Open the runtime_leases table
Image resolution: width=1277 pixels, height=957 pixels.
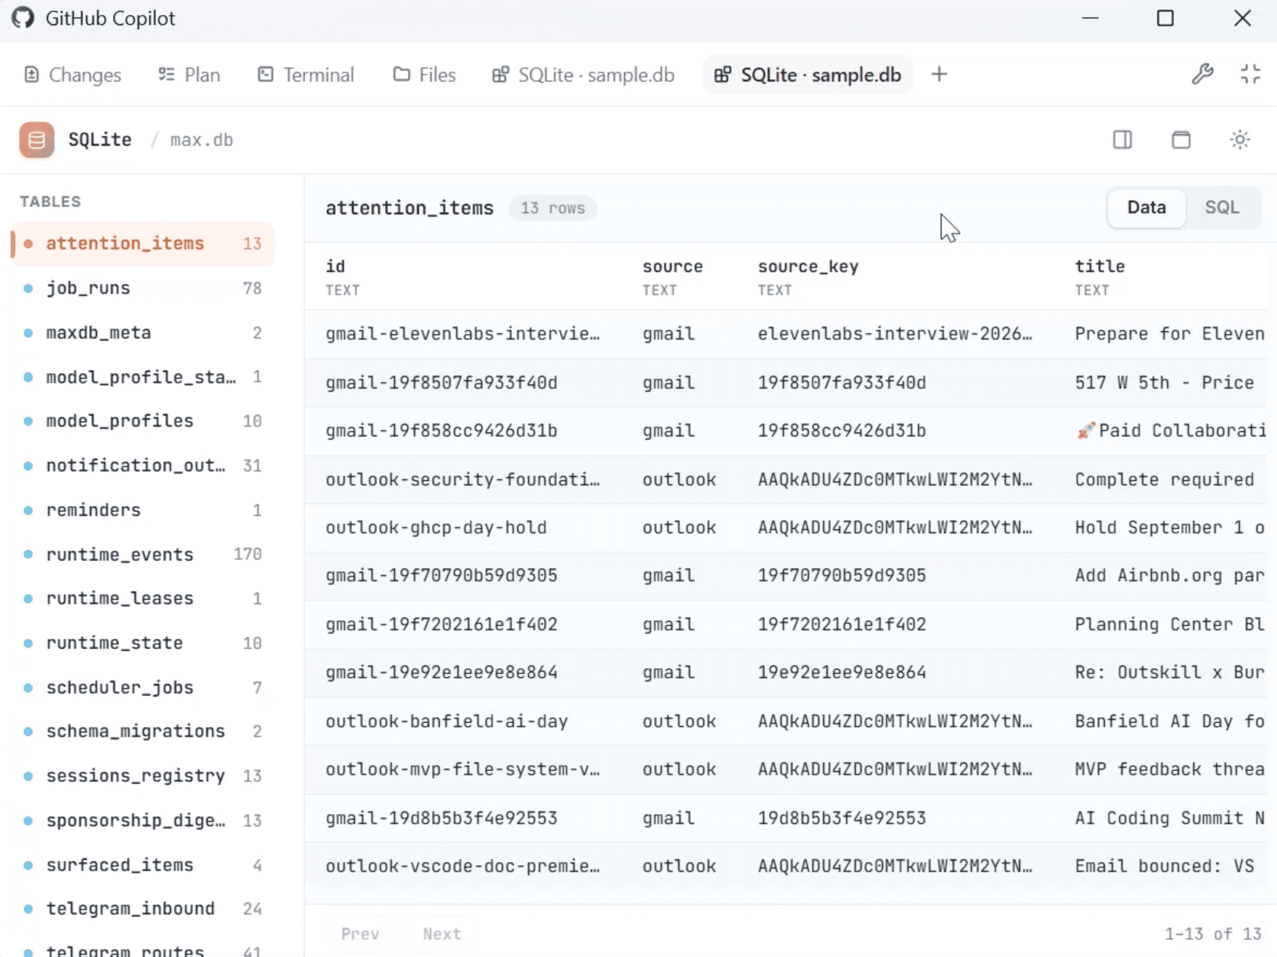[x=143, y=599]
